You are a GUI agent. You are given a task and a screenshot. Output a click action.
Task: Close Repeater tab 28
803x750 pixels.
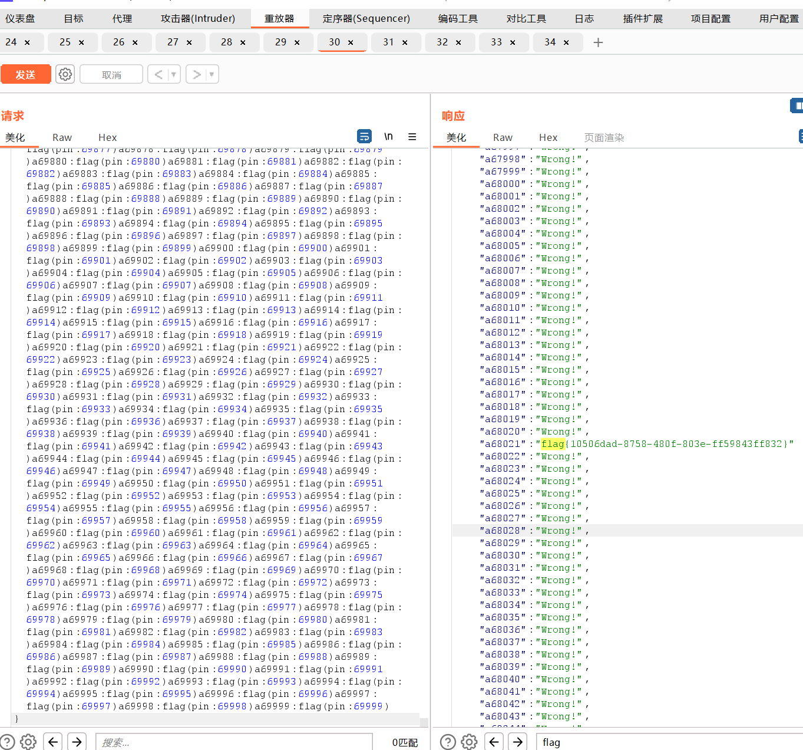243,42
